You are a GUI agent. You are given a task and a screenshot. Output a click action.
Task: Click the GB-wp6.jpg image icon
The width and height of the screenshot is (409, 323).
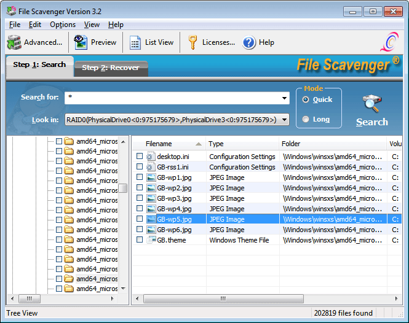point(151,230)
